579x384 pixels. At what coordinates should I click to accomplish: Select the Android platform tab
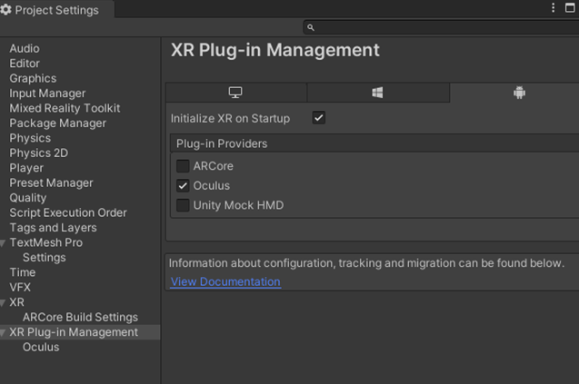coord(518,93)
